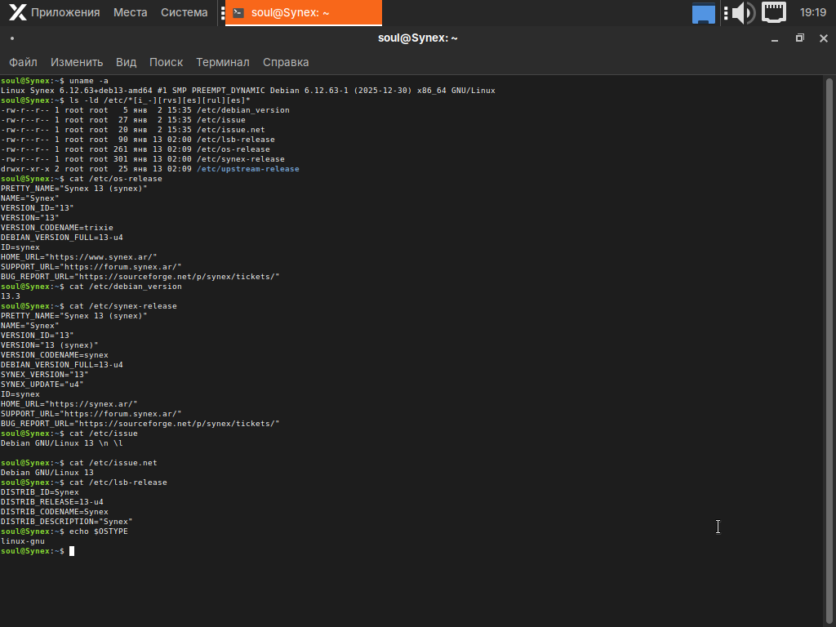
Task: Expand the Вид menu
Action: click(126, 62)
